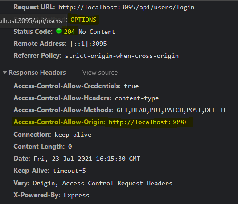The image size is (238, 204).
Task: Select the Vary header value
Action: coord(103,183)
